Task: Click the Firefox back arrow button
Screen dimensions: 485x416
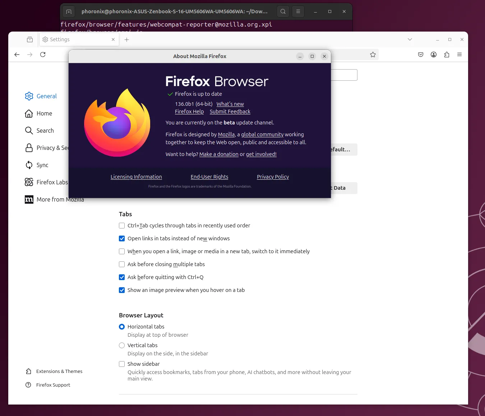Action: [x=17, y=55]
